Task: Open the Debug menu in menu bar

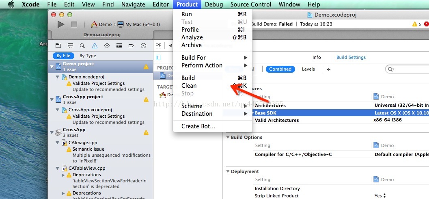Action: (214, 4)
